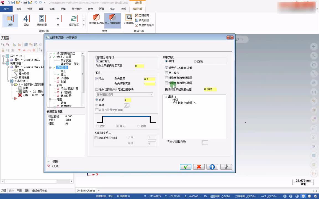Toggle 素材着色切换 stock shading
The image size is (319, 199).
(96, 20)
